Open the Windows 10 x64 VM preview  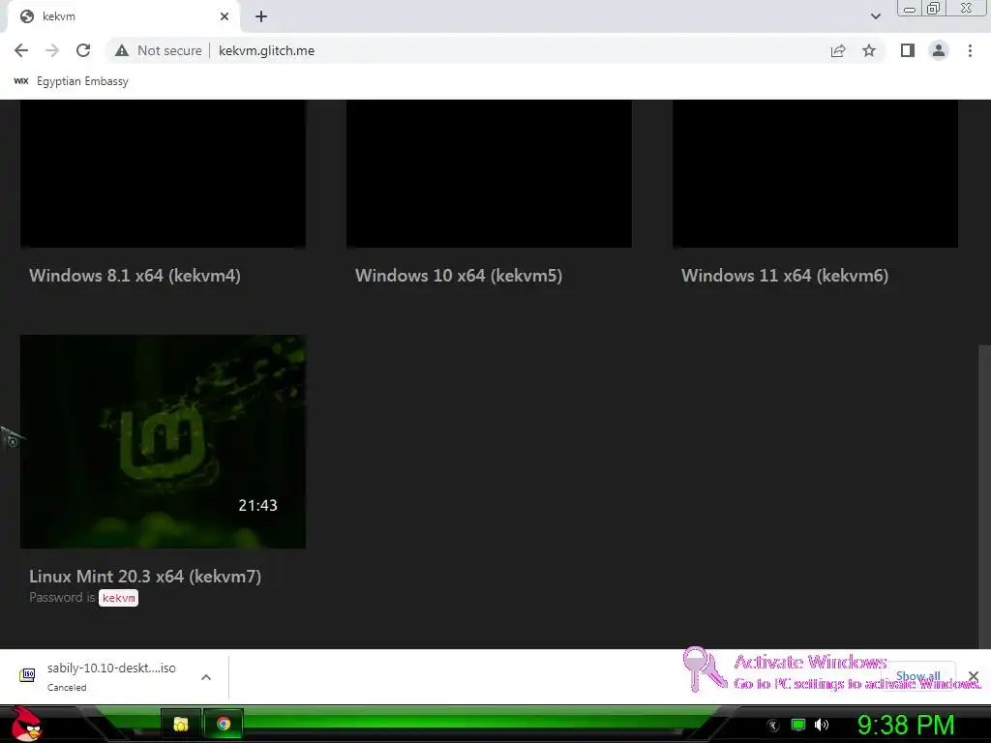coord(489,174)
